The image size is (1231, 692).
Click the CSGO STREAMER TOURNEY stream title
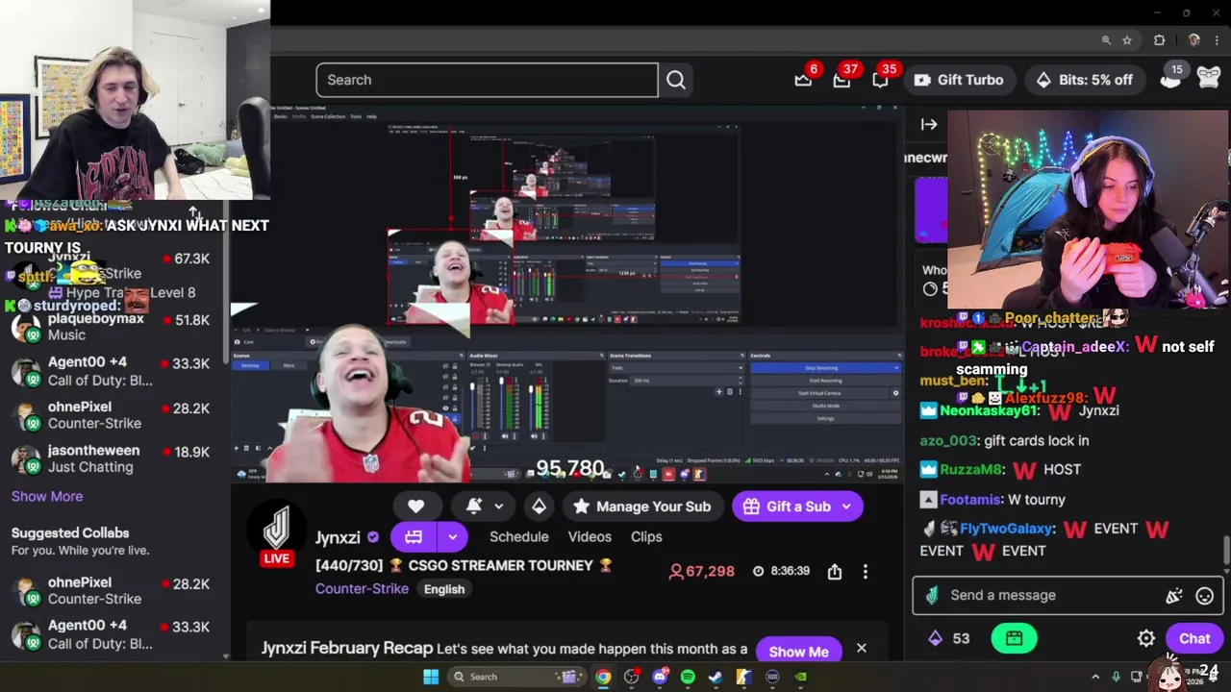click(x=464, y=566)
